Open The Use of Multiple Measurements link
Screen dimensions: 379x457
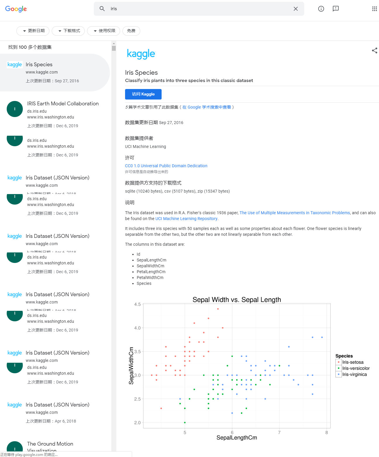pyautogui.click(x=295, y=213)
